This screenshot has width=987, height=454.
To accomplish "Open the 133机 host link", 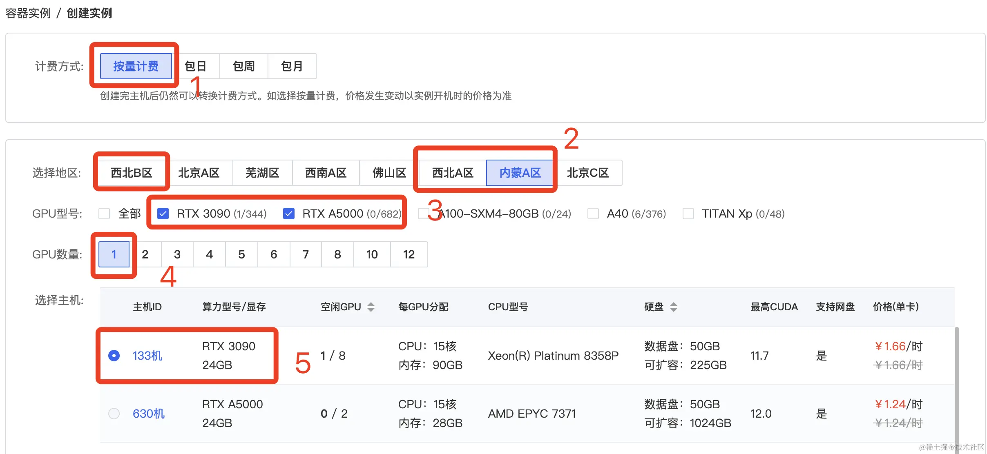I will [x=147, y=356].
